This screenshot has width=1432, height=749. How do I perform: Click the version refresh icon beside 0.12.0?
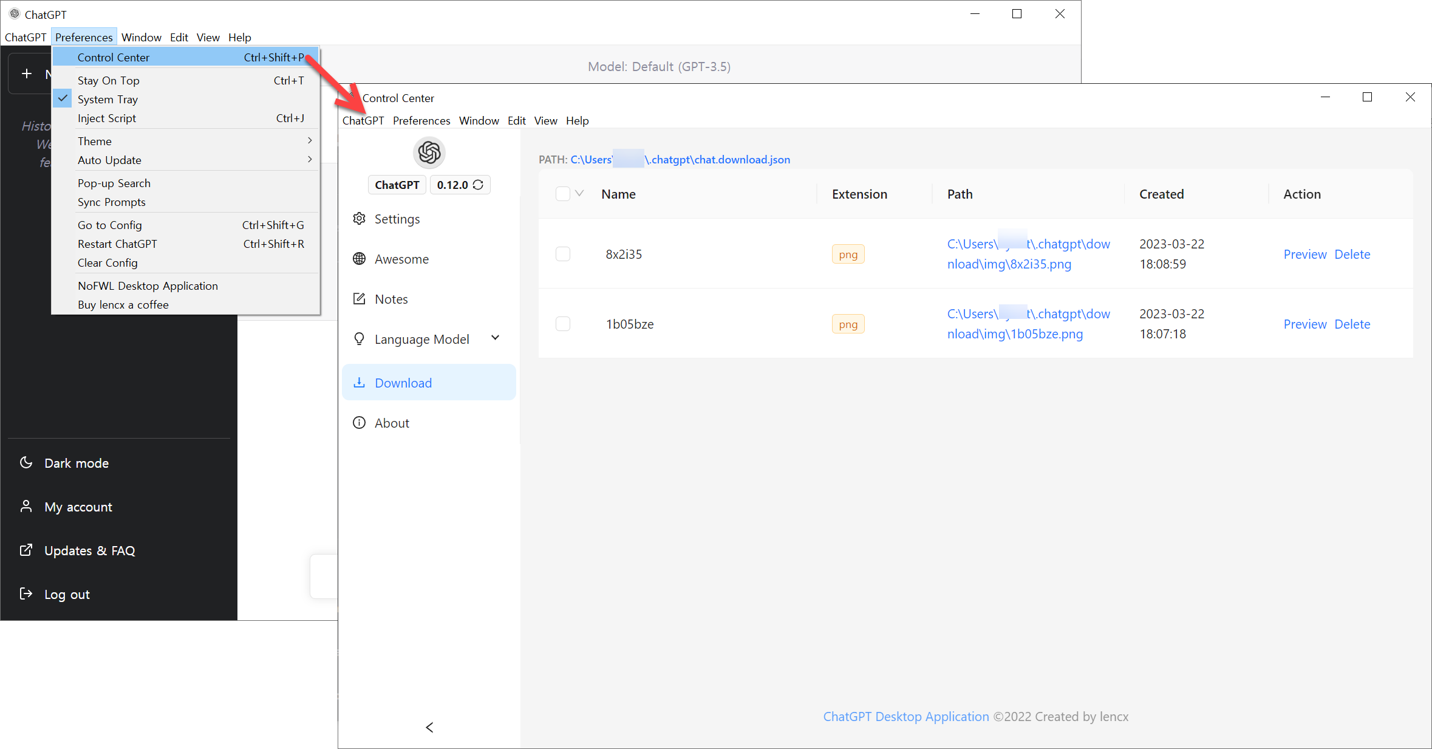(479, 185)
